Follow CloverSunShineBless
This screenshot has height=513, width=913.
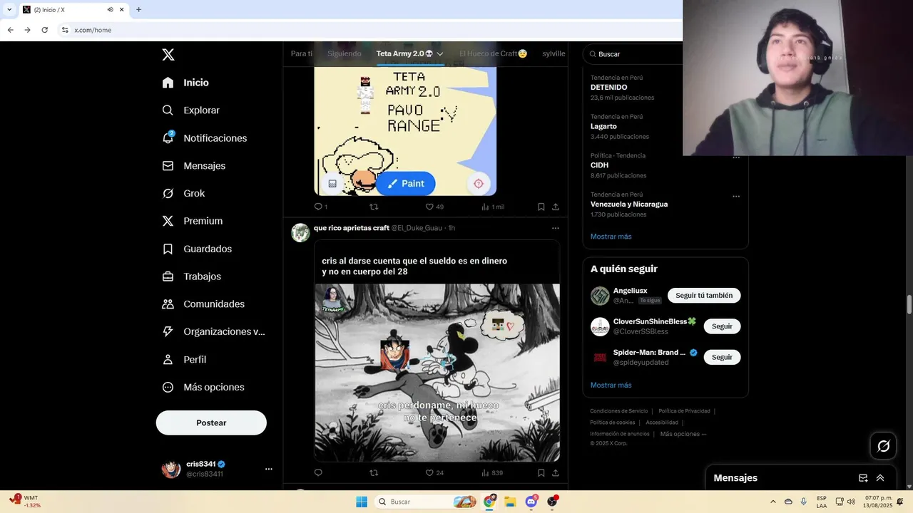click(x=722, y=326)
